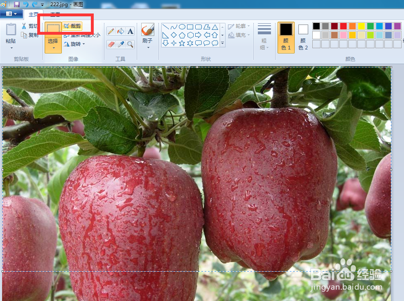The width and height of the screenshot is (404, 301).
Task: Choose the orange palette swatch
Action: coord(352,26)
